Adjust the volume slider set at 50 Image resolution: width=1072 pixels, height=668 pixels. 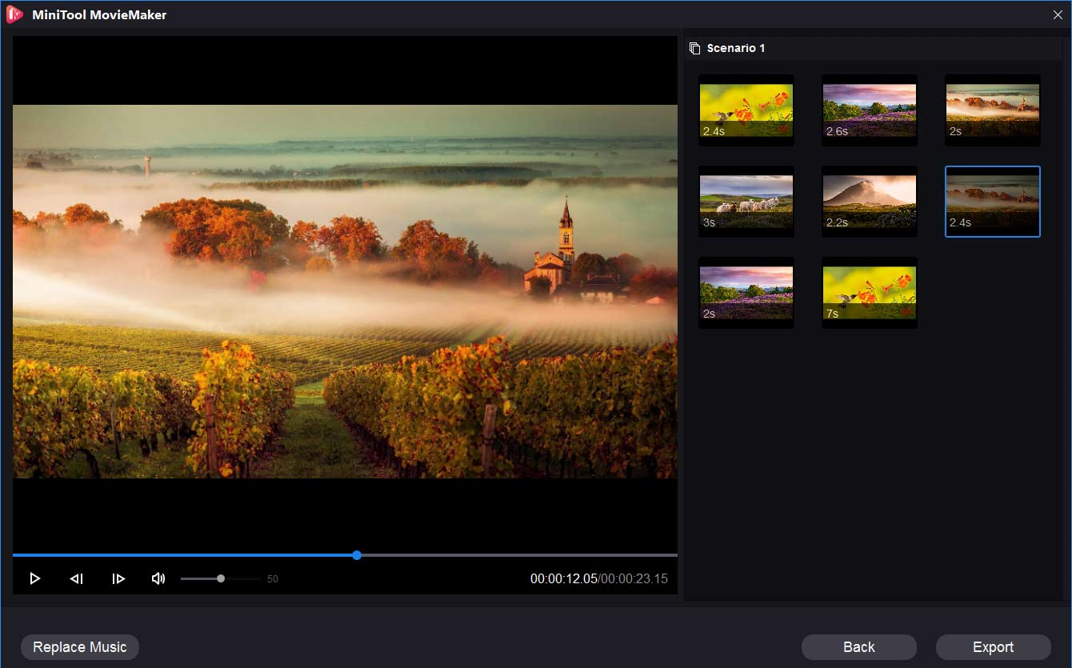220,578
